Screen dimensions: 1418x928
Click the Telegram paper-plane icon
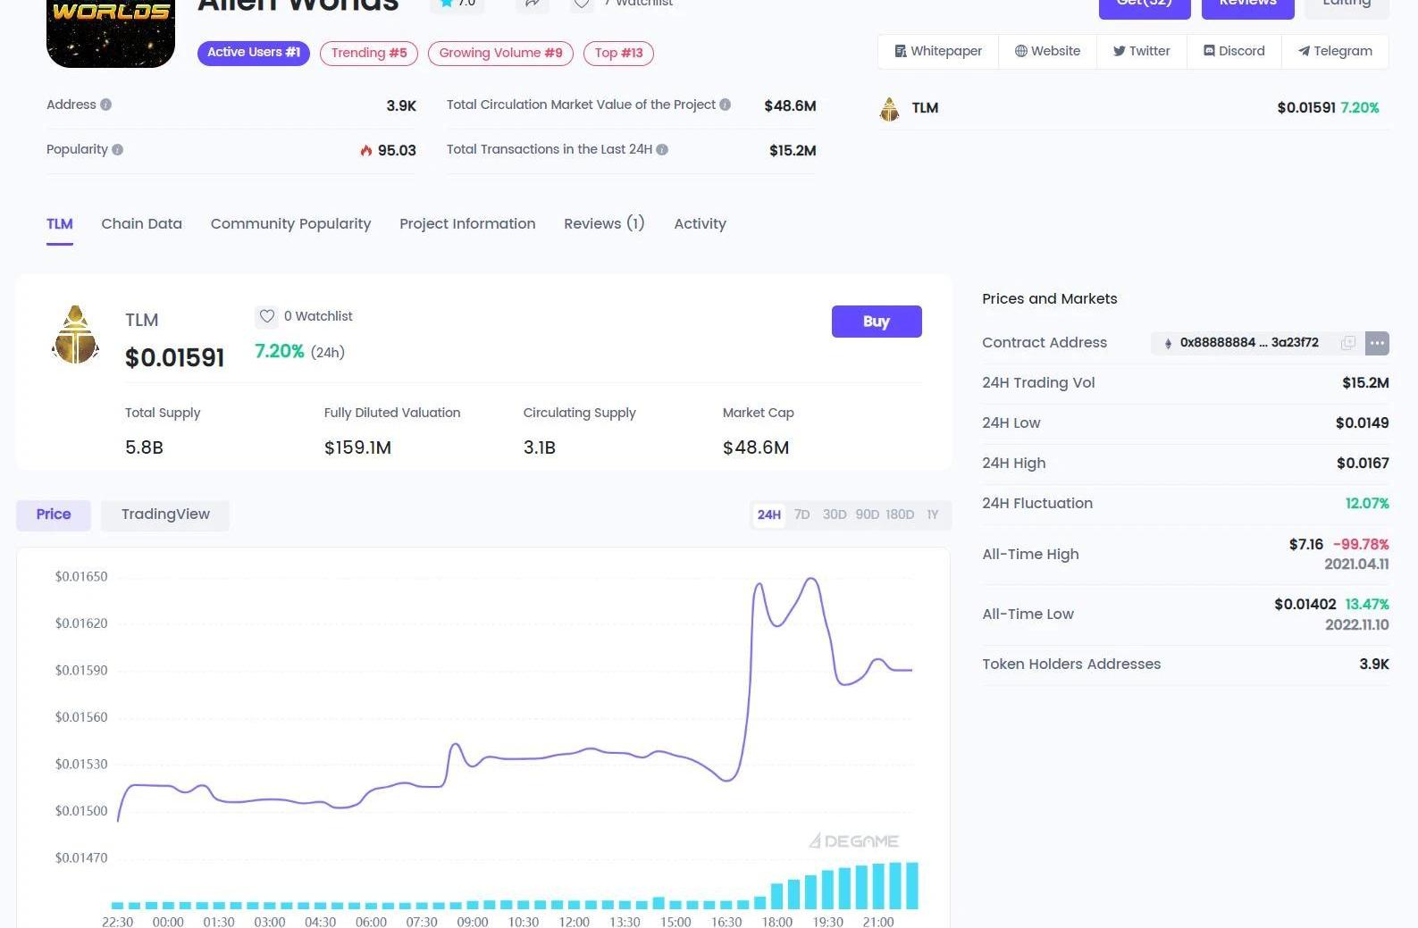1304,51
